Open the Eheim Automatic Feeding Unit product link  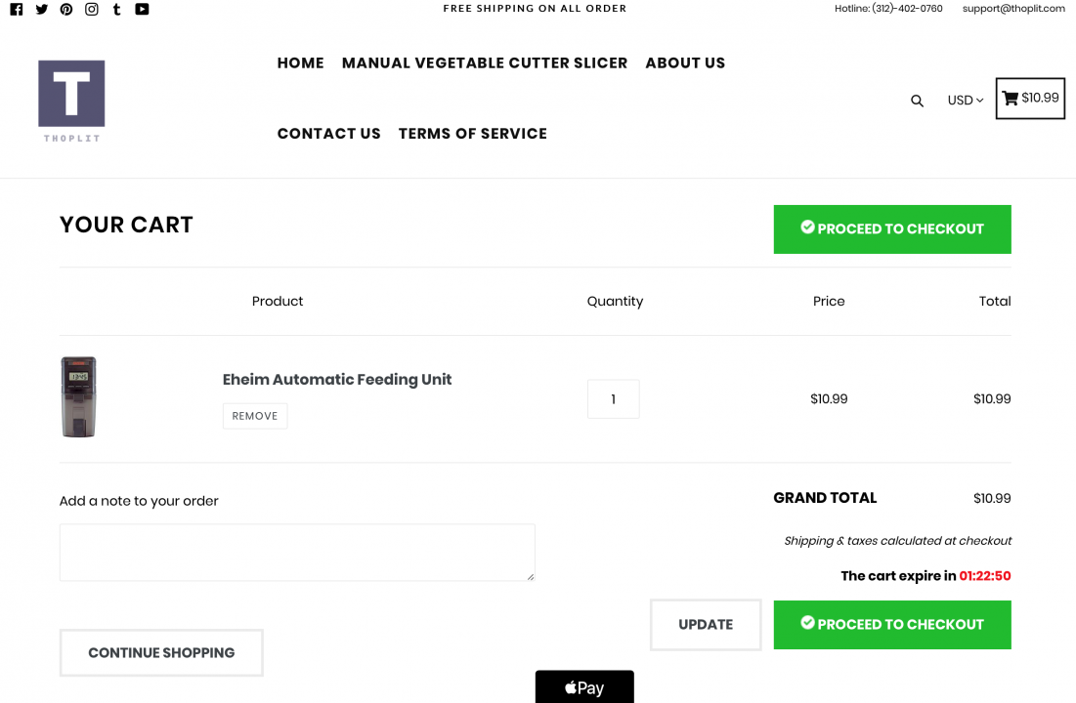(337, 379)
